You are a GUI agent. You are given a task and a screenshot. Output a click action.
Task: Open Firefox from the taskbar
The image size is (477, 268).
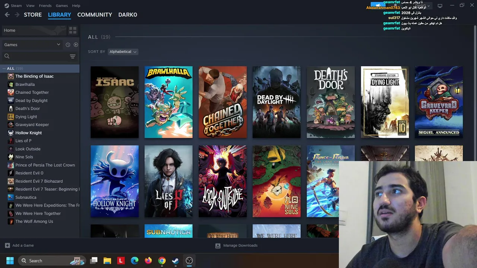click(148, 261)
